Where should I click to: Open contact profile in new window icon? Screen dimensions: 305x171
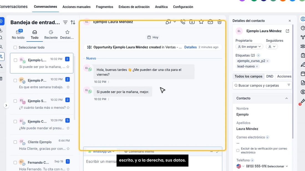tap(288, 31)
